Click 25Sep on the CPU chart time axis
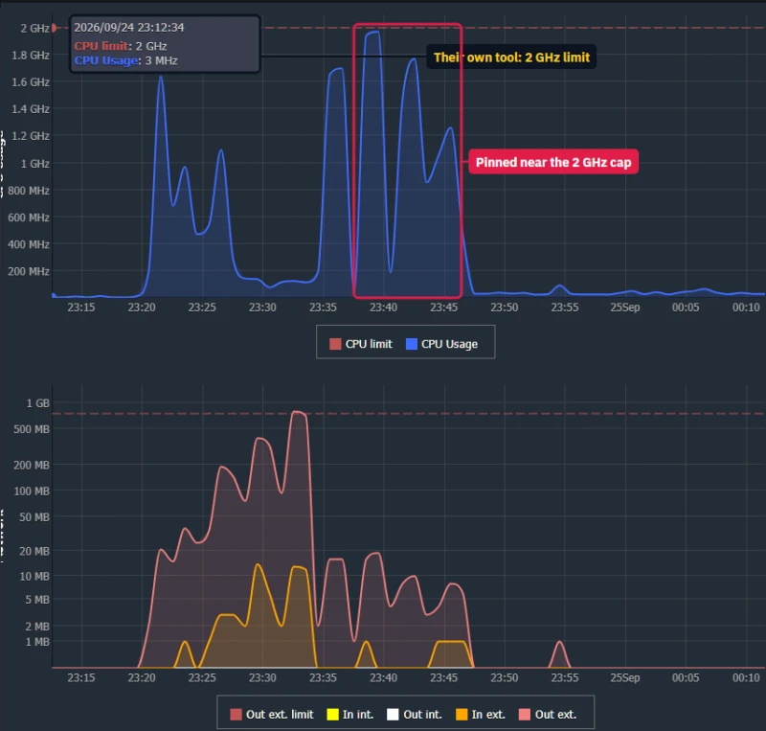 (x=625, y=308)
